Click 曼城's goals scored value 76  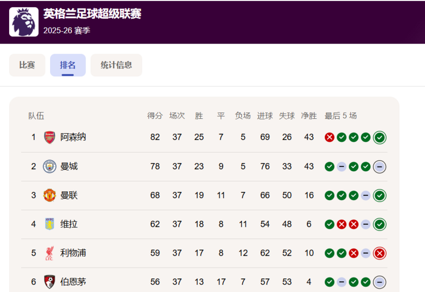click(265, 166)
